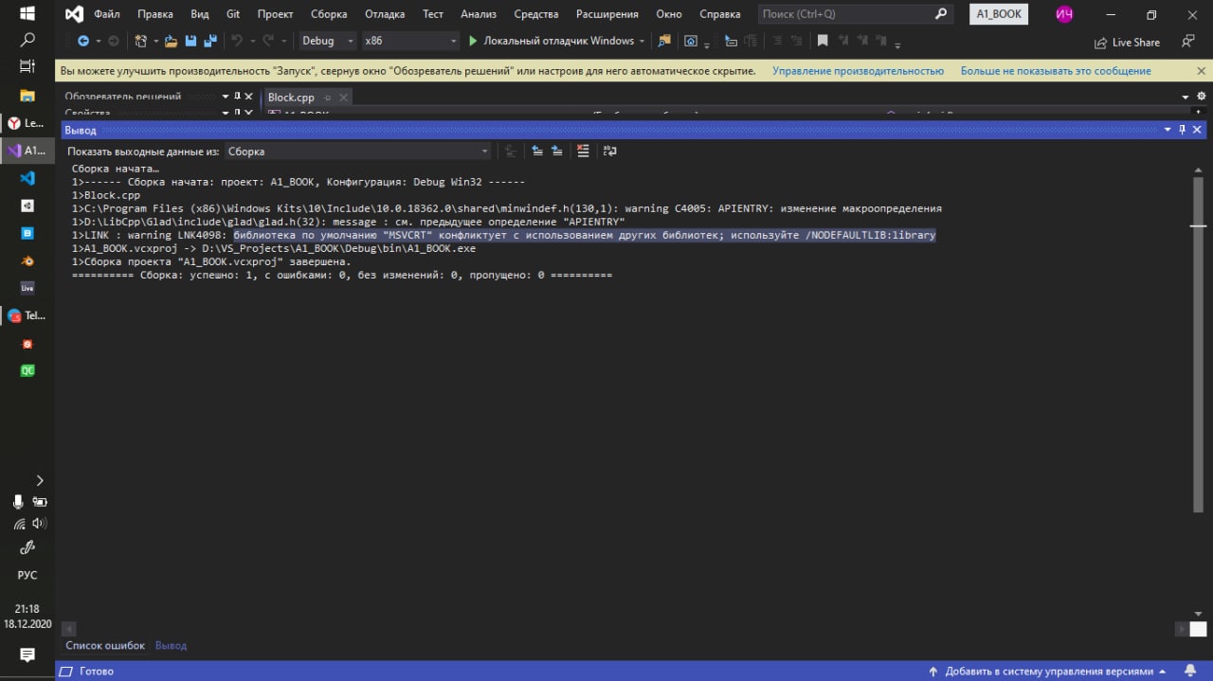Open the notifications bell in status bar
The height and width of the screenshot is (681, 1213).
1189,671
